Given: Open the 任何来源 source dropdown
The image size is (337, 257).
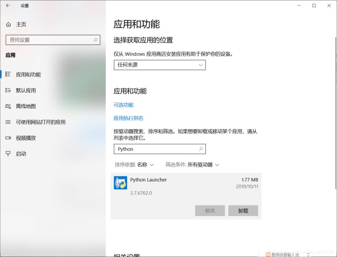Looking at the screenshot, I should coord(159,65).
